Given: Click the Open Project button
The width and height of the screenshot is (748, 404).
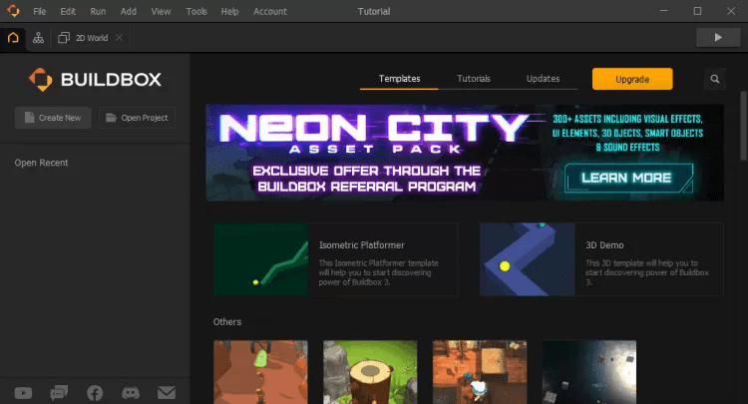Looking at the screenshot, I should (137, 118).
